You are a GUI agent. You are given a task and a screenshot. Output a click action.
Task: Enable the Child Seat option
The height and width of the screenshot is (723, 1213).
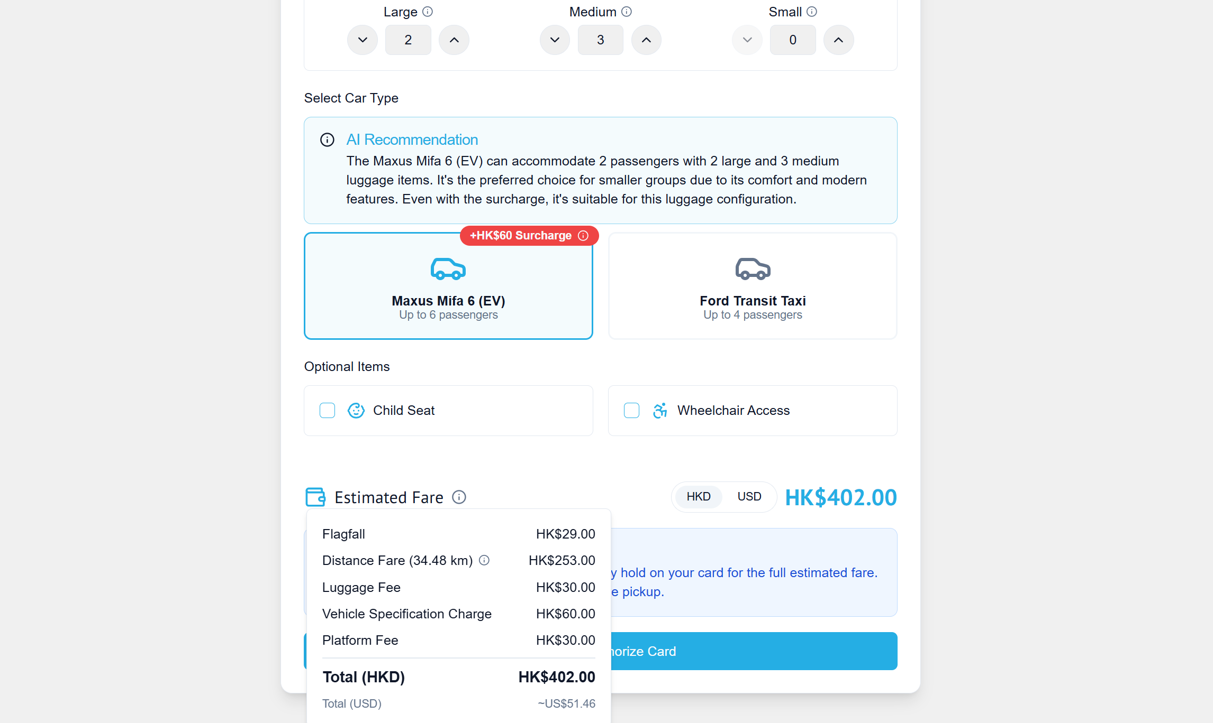click(x=327, y=410)
